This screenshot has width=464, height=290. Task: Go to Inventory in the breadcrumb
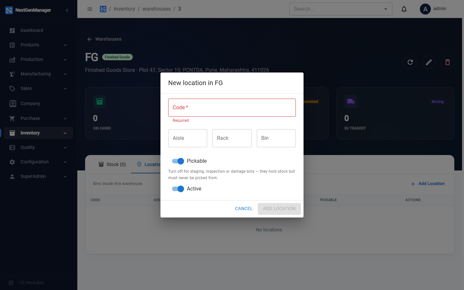tap(124, 9)
